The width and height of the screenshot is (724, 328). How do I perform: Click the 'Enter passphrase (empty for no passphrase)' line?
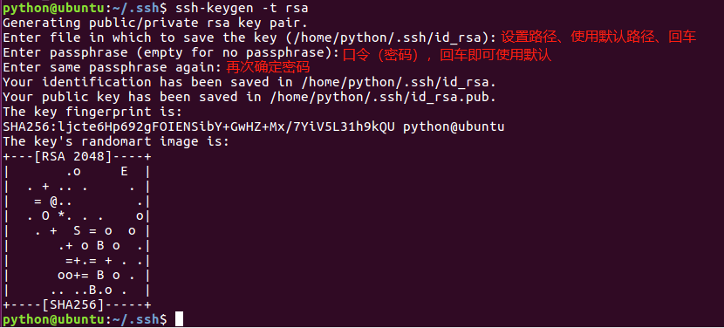point(171,52)
